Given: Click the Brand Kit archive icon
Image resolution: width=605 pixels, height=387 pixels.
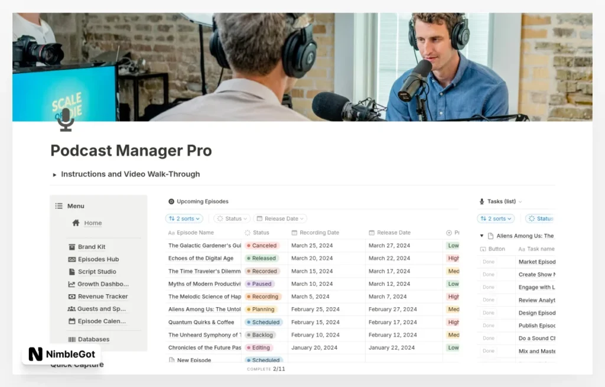Looking at the screenshot, I should 71,247.
